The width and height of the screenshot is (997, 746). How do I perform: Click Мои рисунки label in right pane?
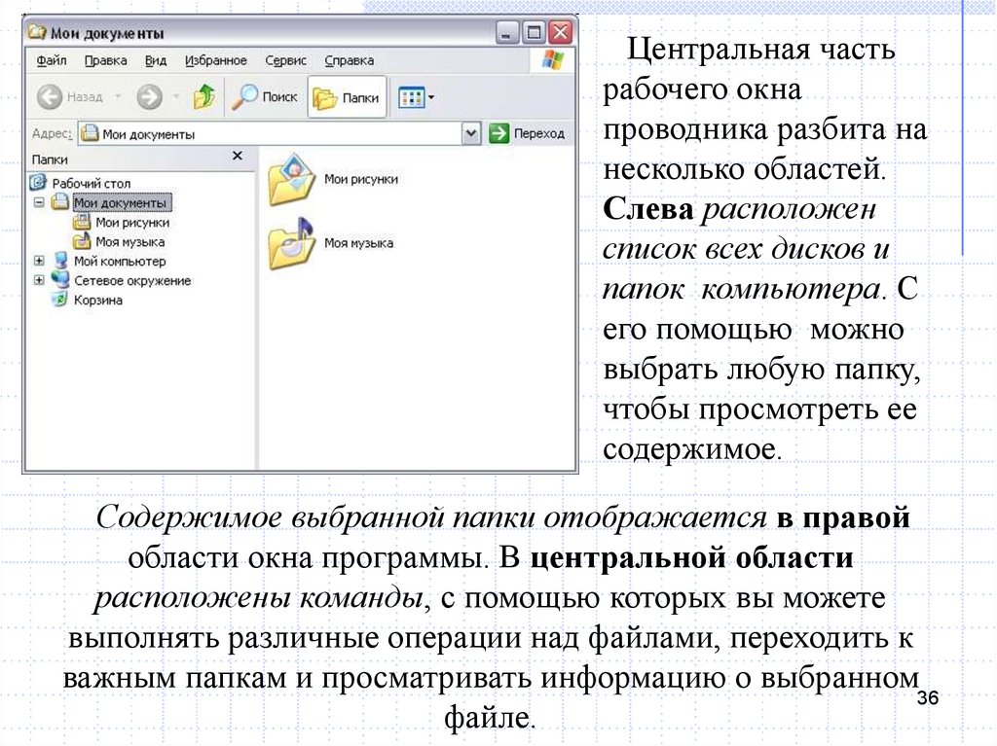click(361, 179)
